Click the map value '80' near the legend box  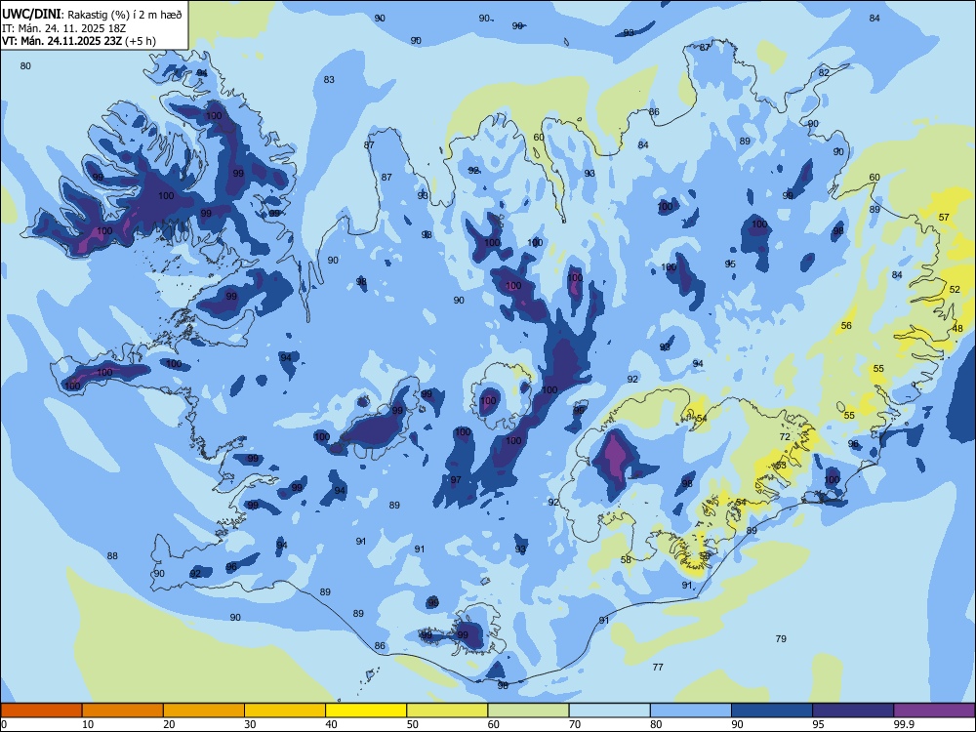25,66
